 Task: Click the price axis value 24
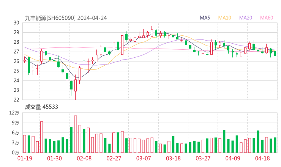16,80
